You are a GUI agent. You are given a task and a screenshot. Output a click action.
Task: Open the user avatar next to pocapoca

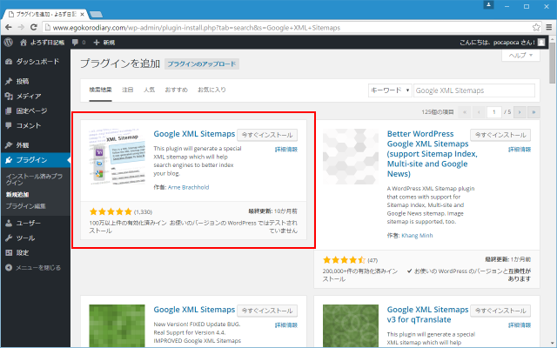tap(541, 43)
